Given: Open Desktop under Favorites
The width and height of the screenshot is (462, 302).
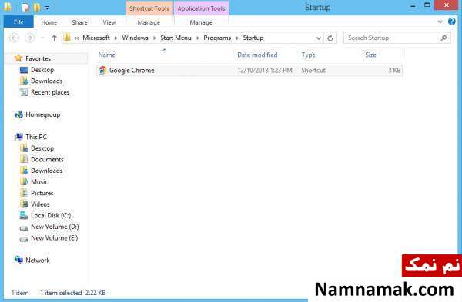Looking at the screenshot, I should 42,70.
